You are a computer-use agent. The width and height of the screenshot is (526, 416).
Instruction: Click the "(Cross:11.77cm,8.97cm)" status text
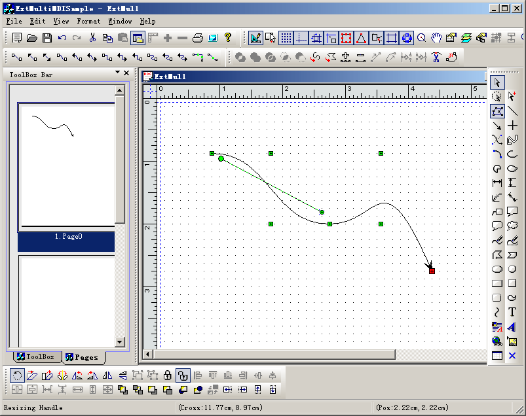click(220, 407)
